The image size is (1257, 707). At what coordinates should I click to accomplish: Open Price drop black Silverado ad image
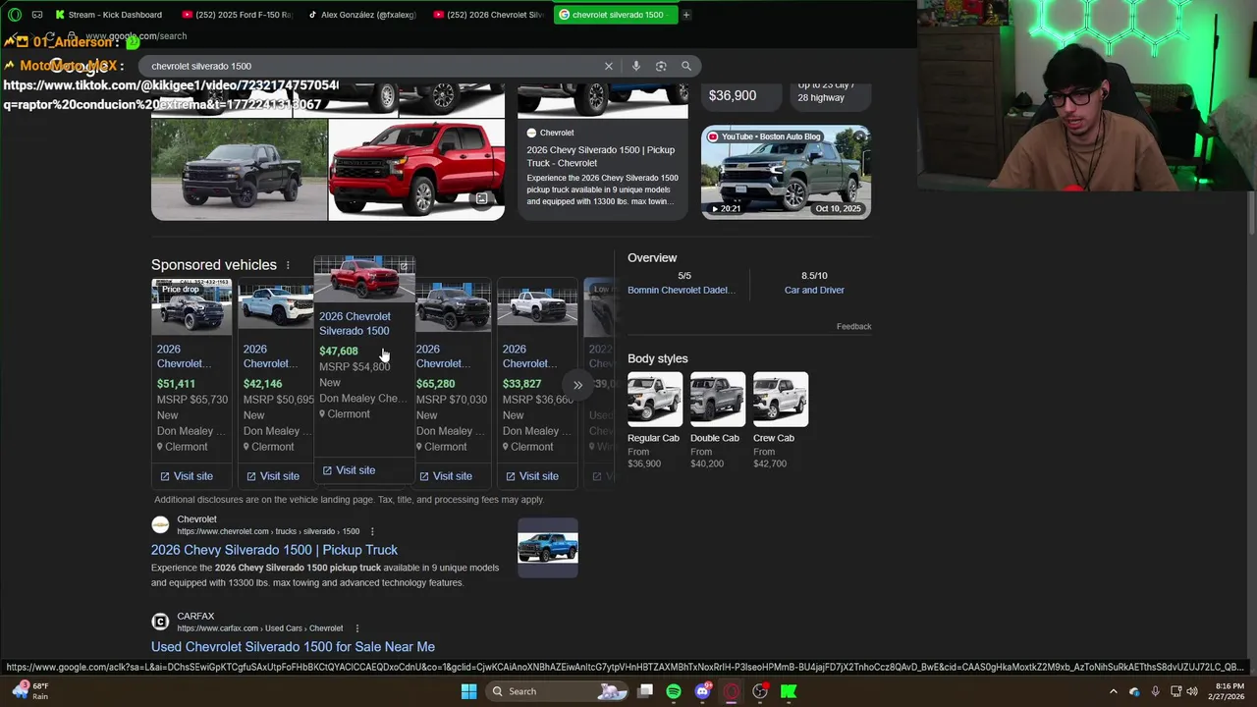pyautogui.click(x=191, y=306)
